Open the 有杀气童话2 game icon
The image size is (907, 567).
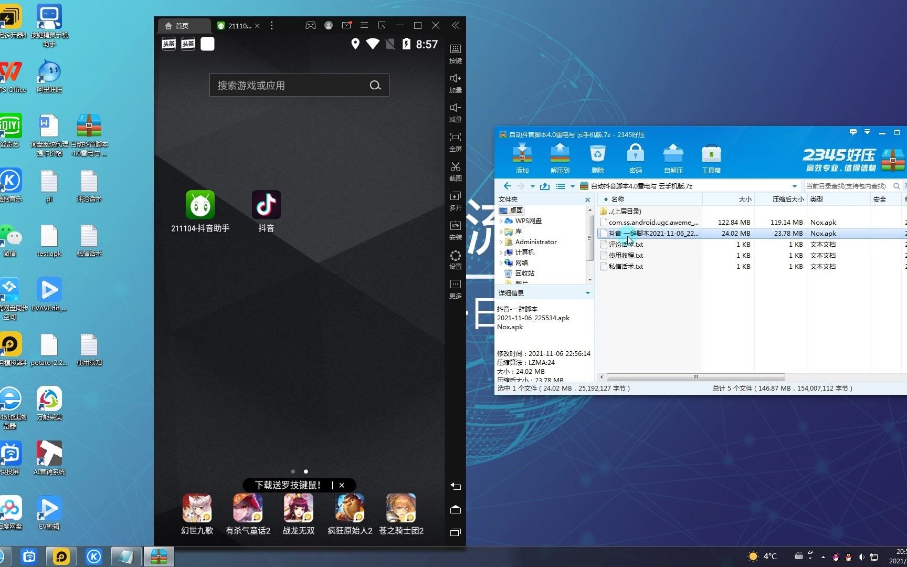pyautogui.click(x=248, y=508)
